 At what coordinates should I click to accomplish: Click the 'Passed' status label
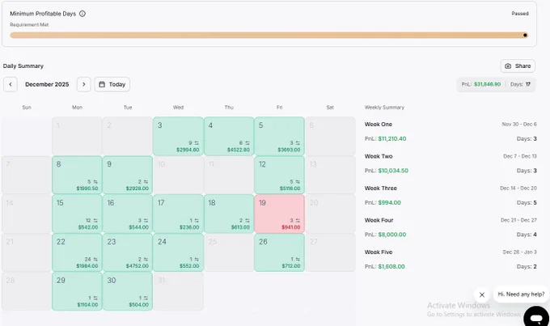pyautogui.click(x=520, y=13)
